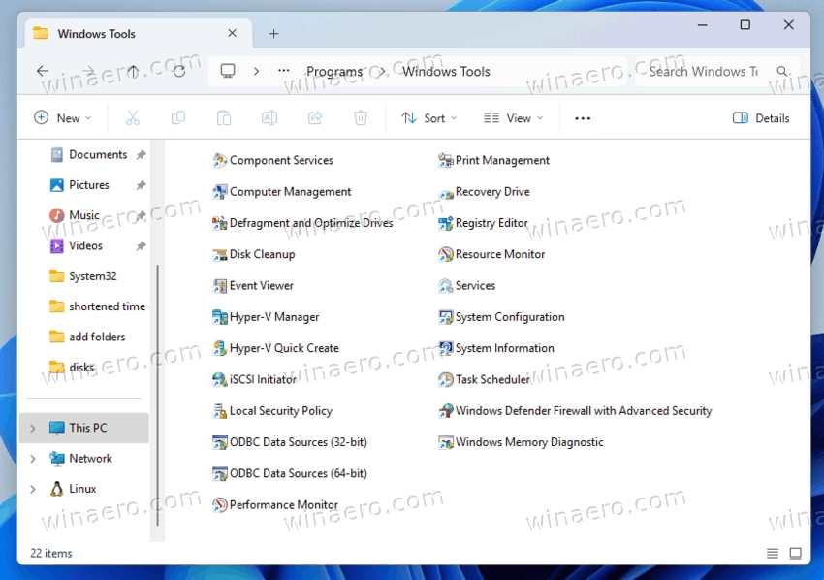Refresh the current folder
824x580 pixels.
[179, 71]
